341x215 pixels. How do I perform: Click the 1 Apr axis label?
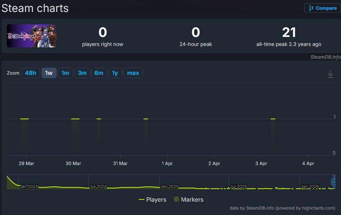pos(167,163)
